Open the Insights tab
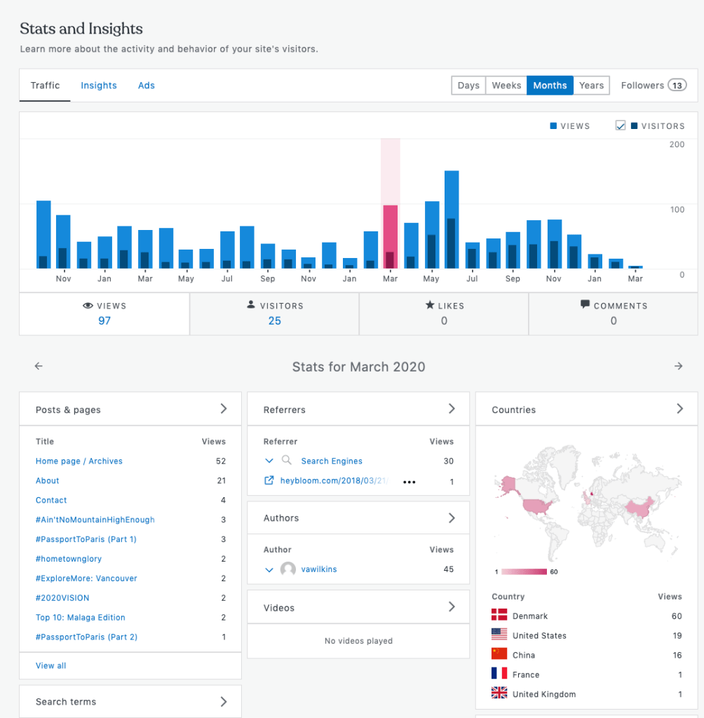Screen dimensions: 704x718 tap(99, 86)
